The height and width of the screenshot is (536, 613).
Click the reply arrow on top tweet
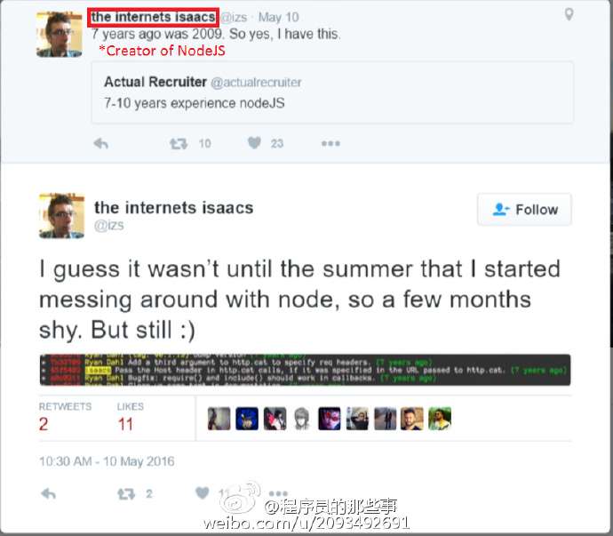tap(101, 144)
